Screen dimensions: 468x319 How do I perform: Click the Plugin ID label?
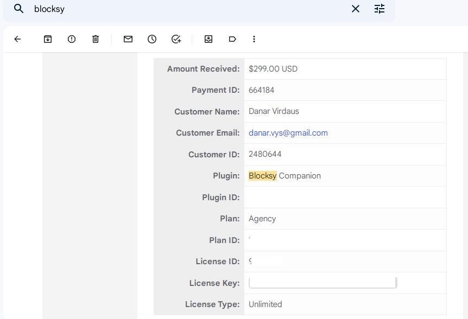click(221, 197)
